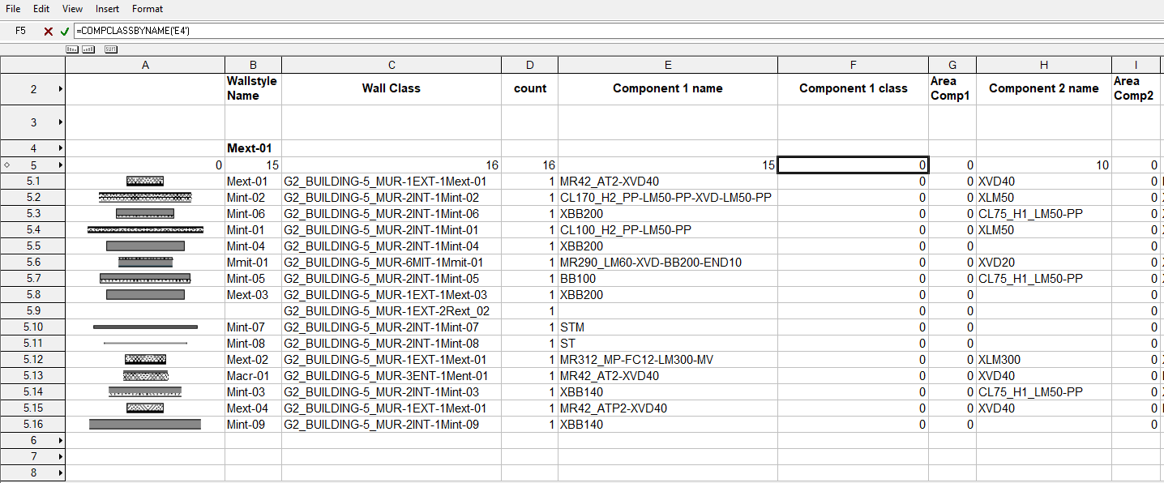Open the row 2 header arrow menu
This screenshot has height=483, width=1164.
point(61,89)
